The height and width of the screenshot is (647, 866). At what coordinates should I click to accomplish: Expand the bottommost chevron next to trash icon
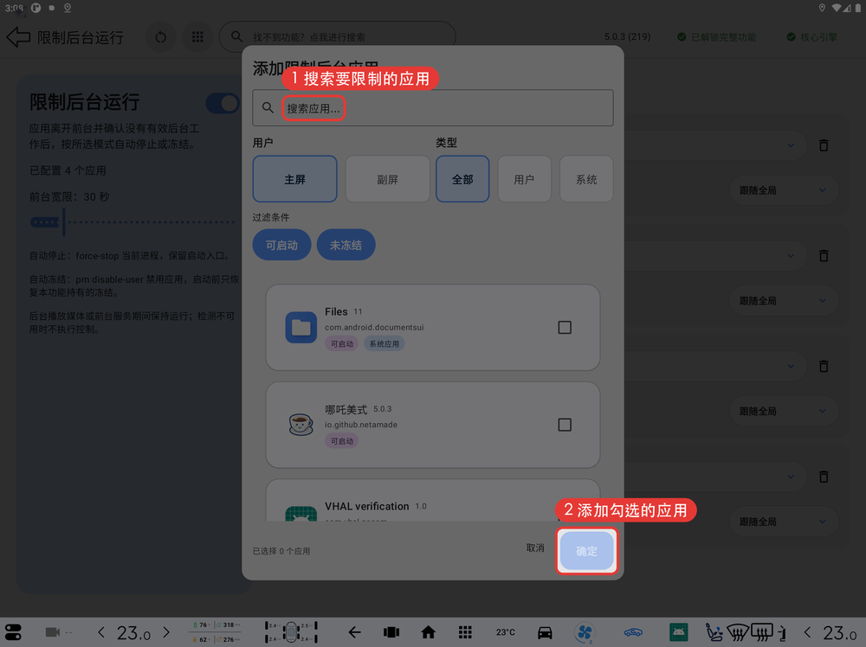(791, 476)
